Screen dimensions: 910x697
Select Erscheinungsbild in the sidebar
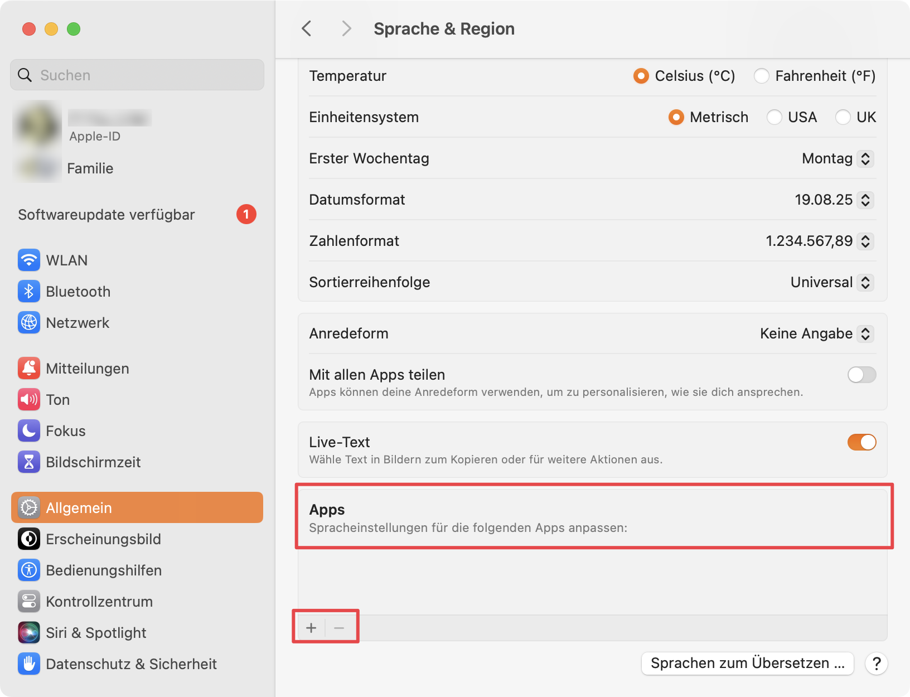click(x=103, y=539)
